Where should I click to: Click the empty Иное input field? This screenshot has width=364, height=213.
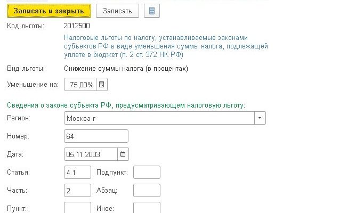pyautogui.click(x=147, y=208)
